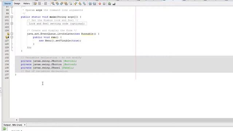Jump to the last edit location icon
The image size is (233, 131).
click(x=35, y=4)
